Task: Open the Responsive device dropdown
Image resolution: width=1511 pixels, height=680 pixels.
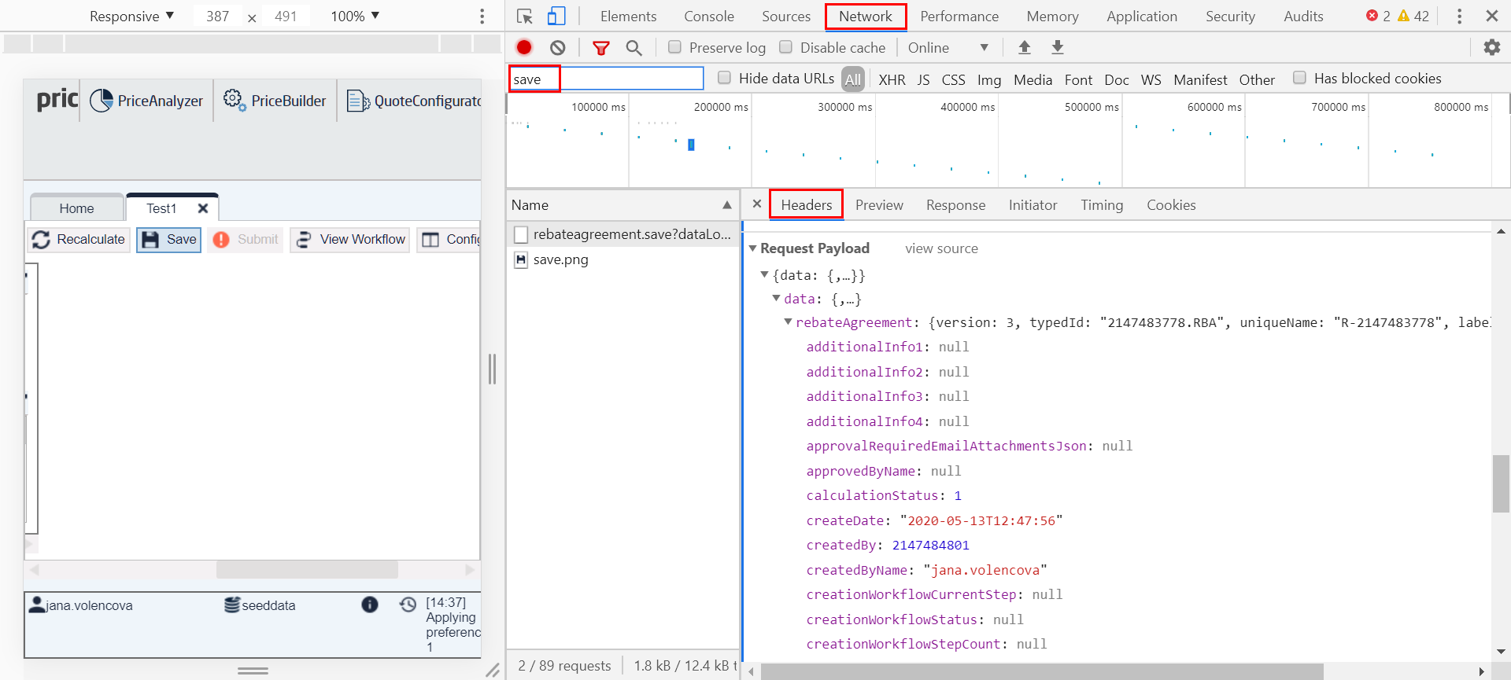Action: click(131, 17)
